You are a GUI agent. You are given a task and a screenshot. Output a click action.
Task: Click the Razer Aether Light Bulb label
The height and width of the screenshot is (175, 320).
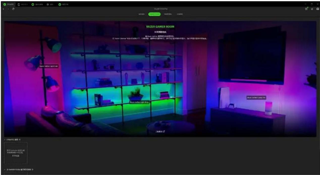click(49, 66)
